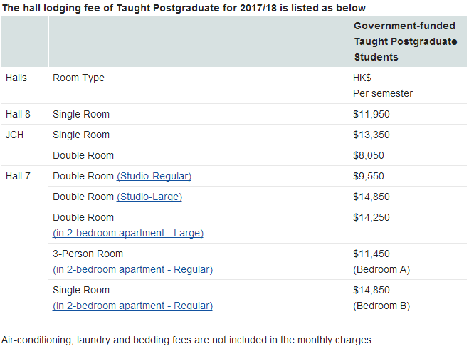This screenshot has height=349, width=469.
Task: Open the apartment Regular link under Single Room
Action: (x=132, y=306)
